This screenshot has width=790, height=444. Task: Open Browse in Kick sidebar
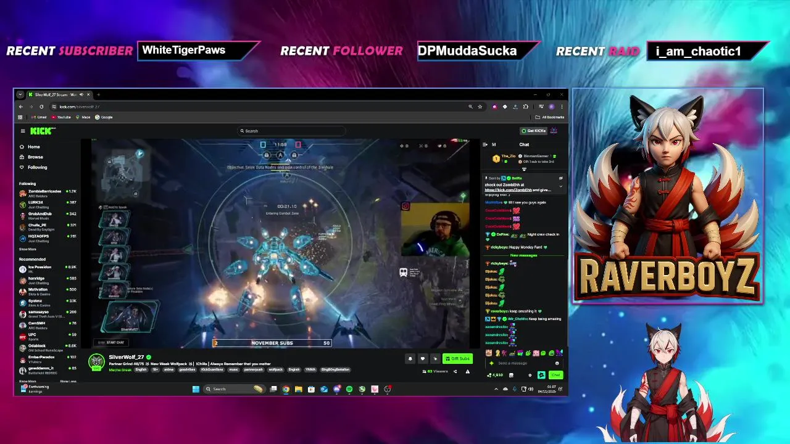click(x=31, y=157)
